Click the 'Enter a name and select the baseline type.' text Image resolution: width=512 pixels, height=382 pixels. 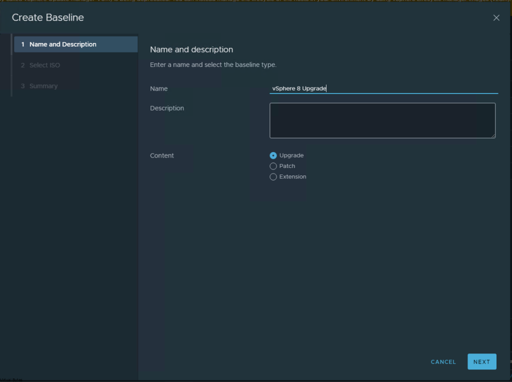click(213, 64)
